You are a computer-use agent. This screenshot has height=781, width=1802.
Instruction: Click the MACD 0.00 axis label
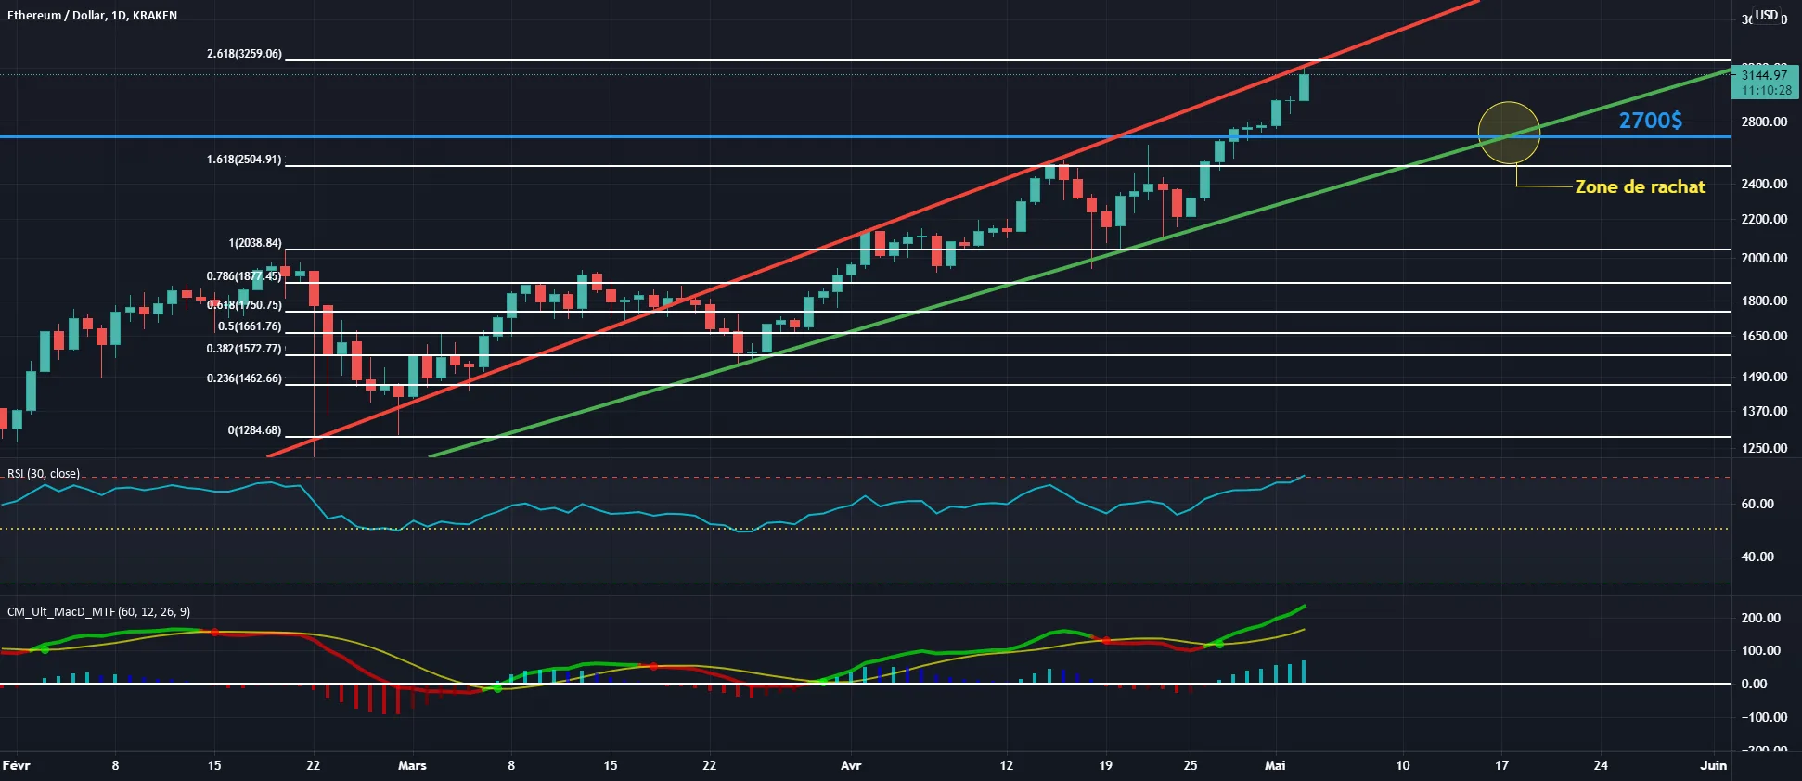pos(1754,684)
